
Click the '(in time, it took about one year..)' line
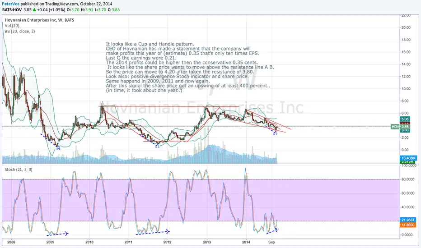pyautogui.click(x=144, y=90)
